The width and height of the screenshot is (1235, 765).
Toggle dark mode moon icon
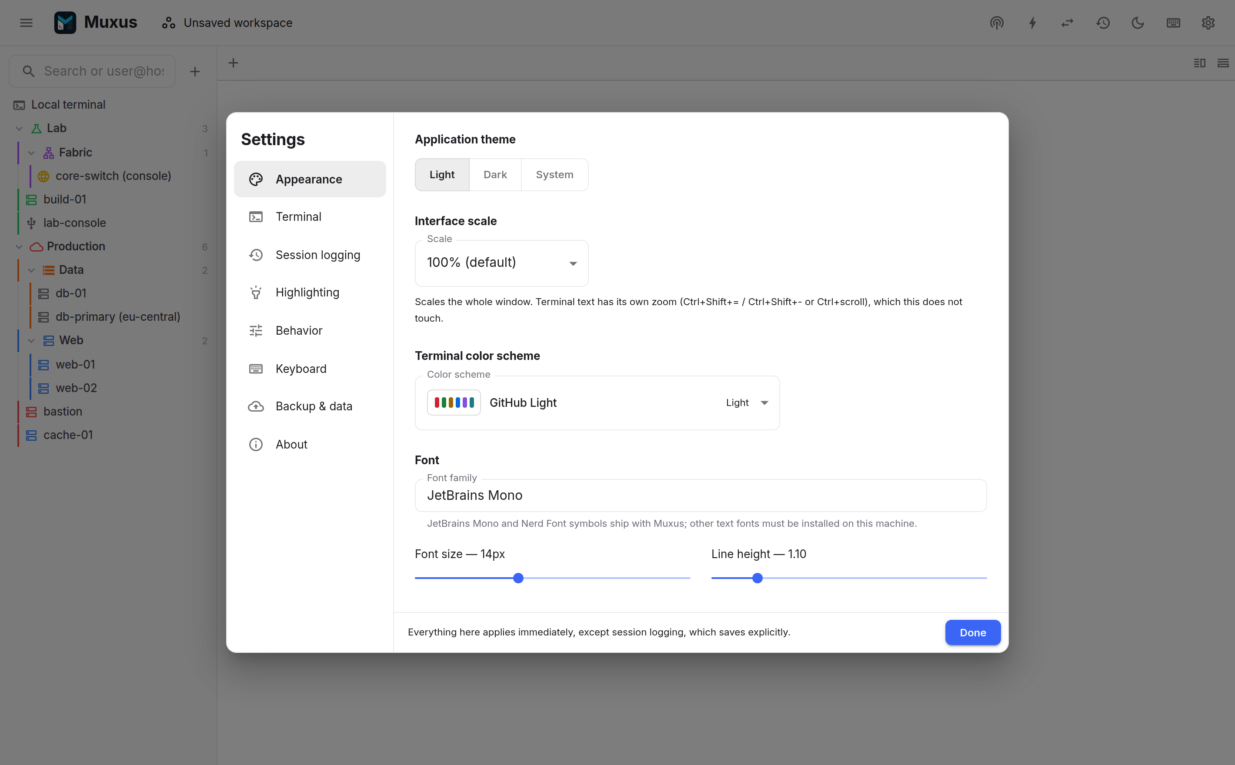tap(1138, 23)
